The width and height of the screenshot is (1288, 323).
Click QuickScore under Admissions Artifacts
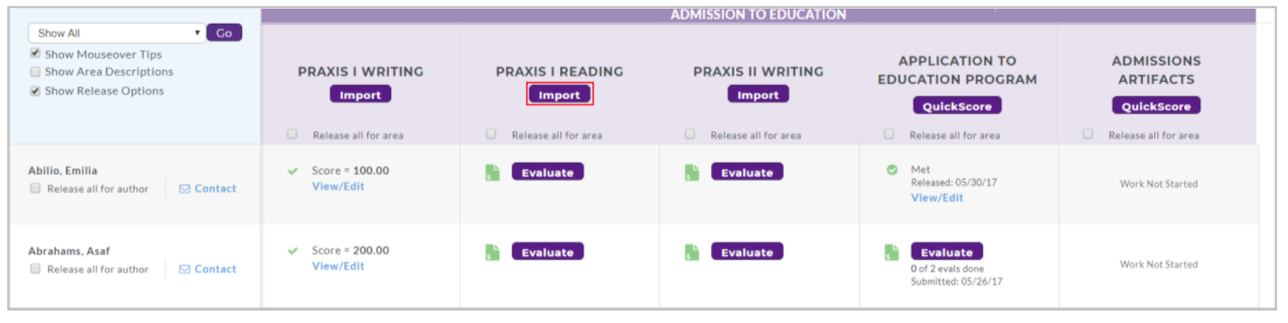[1156, 106]
